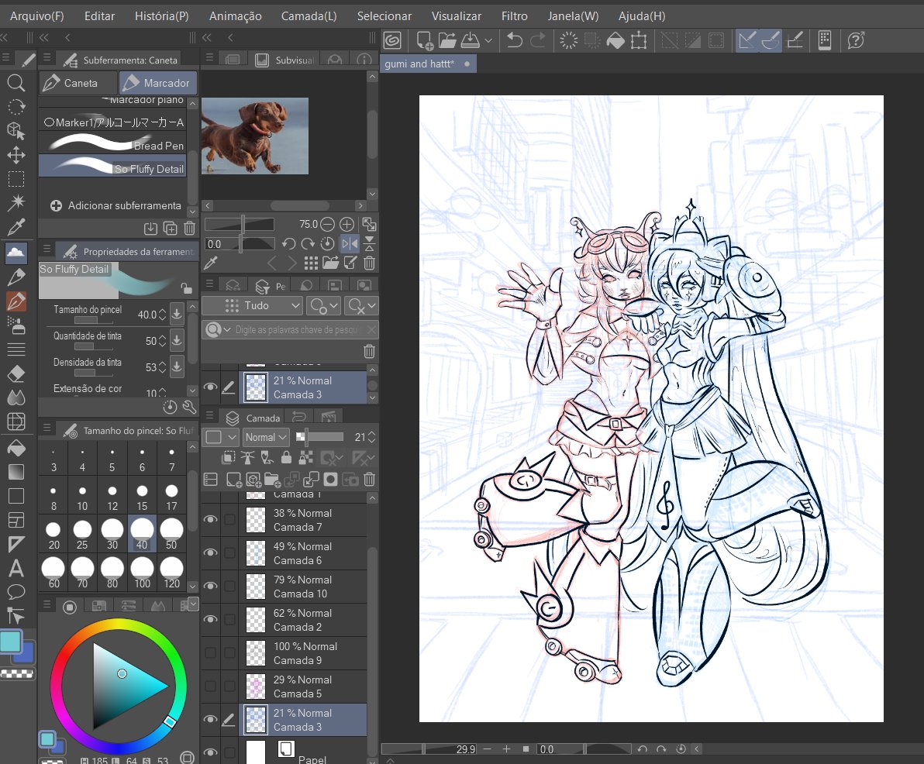
Task: Show hidden layer Camada 9
Action: (x=210, y=652)
